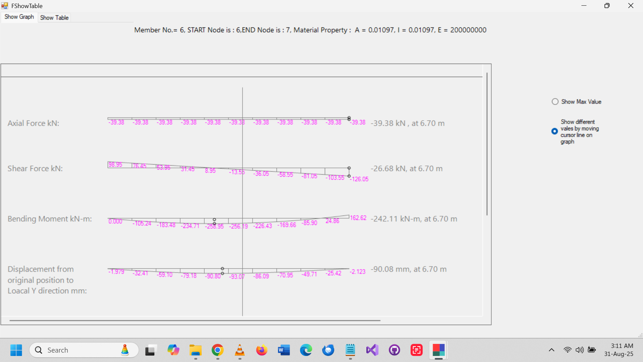Click the Windows Start button
This screenshot has width=643, height=362.
16,350
